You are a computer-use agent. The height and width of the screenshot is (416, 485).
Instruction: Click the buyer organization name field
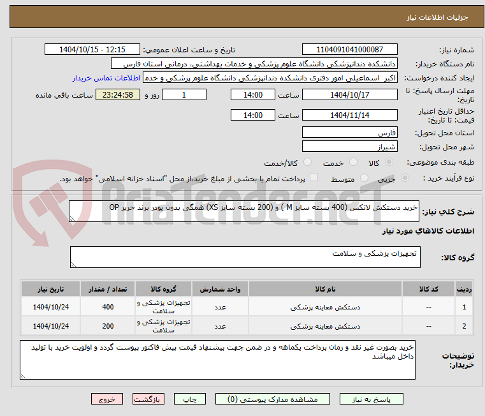point(254,64)
